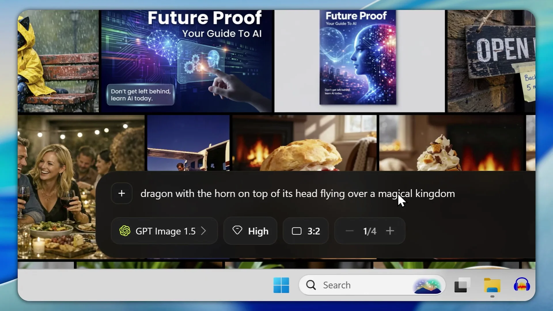Click the OpenAI logo in the model selector

click(125, 231)
